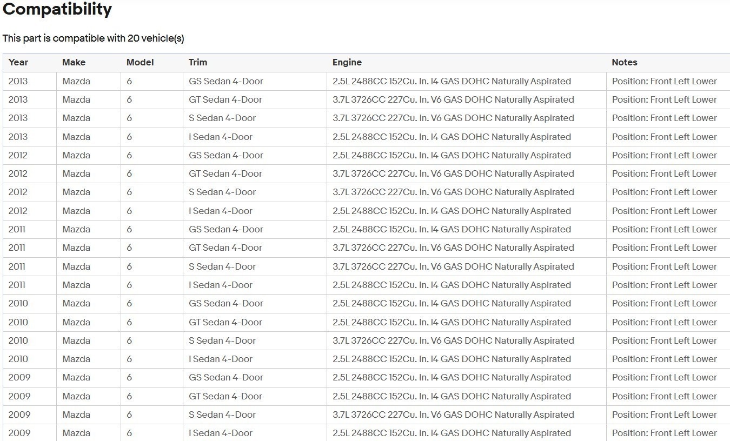
Task: Click the 2009 S Sedan 3.7L engine cell
Action: (x=453, y=415)
